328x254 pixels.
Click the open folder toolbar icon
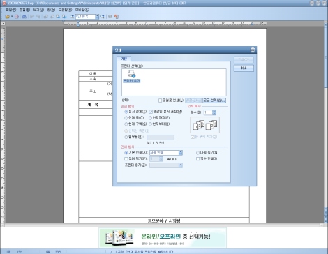coord(7,17)
